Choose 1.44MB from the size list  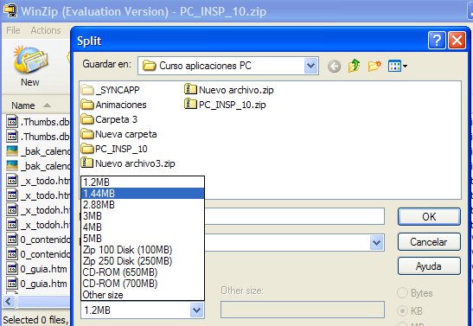click(143, 194)
